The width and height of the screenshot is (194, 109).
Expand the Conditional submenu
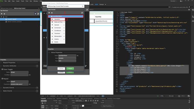pyautogui.click(x=58, y=31)
